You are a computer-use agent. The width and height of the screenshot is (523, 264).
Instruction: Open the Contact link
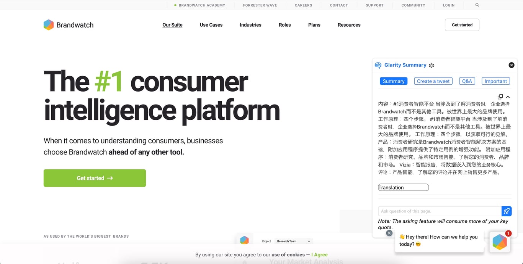click(339, 5)
